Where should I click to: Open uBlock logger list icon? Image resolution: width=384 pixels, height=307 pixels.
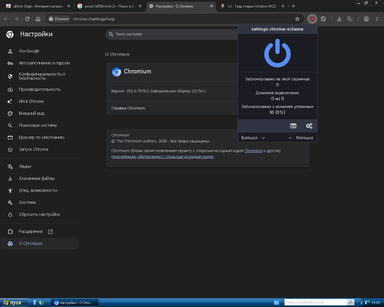(293, 126)
